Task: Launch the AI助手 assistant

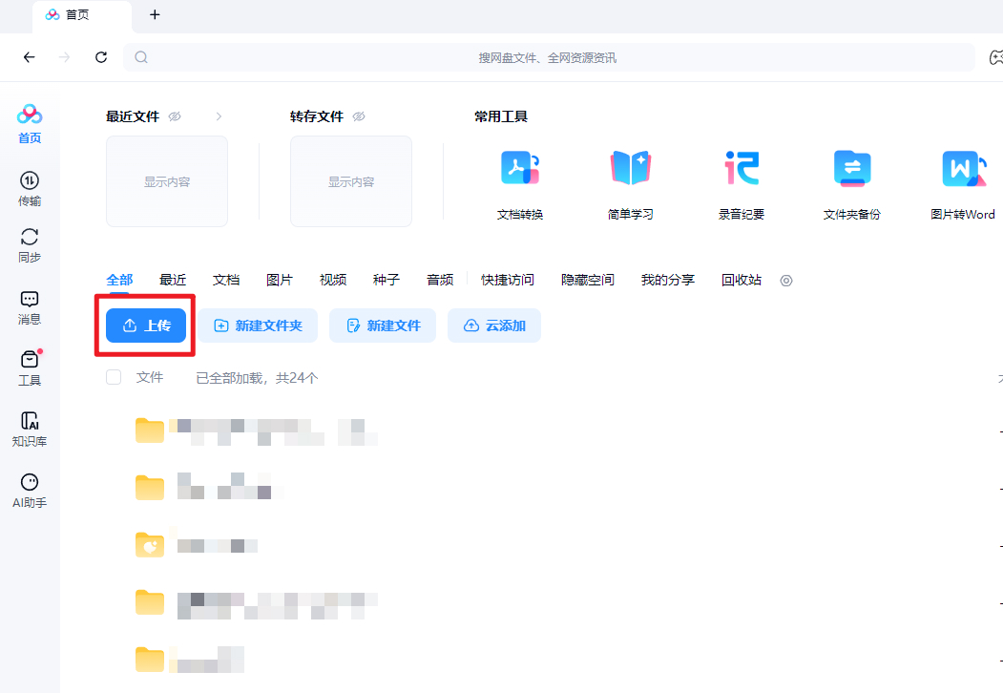Action: point(30,491)
